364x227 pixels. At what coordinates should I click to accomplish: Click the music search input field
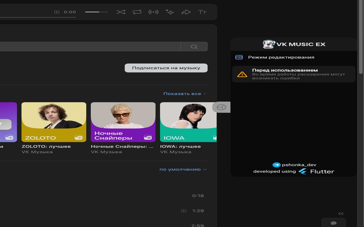click(90, 47)
